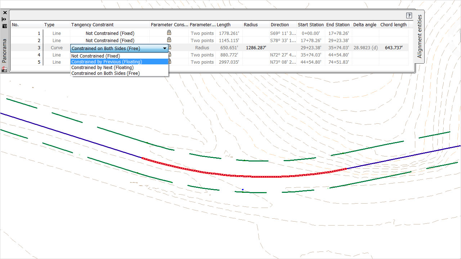Image resolution: width=461 pixels, height=259 pixels.
Task: Open the Panorama properties menu icon
Action: pyautogui.click(x=5, y=26)
